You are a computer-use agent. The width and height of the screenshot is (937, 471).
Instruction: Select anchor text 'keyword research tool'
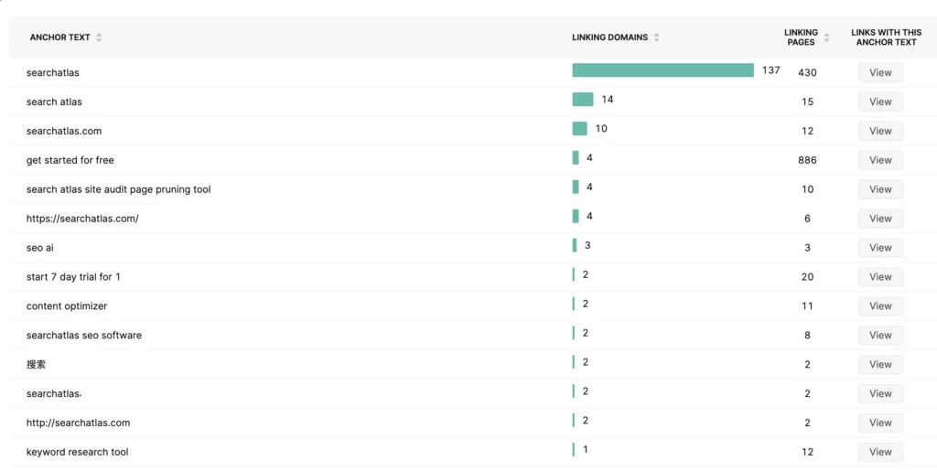(77, 452)
